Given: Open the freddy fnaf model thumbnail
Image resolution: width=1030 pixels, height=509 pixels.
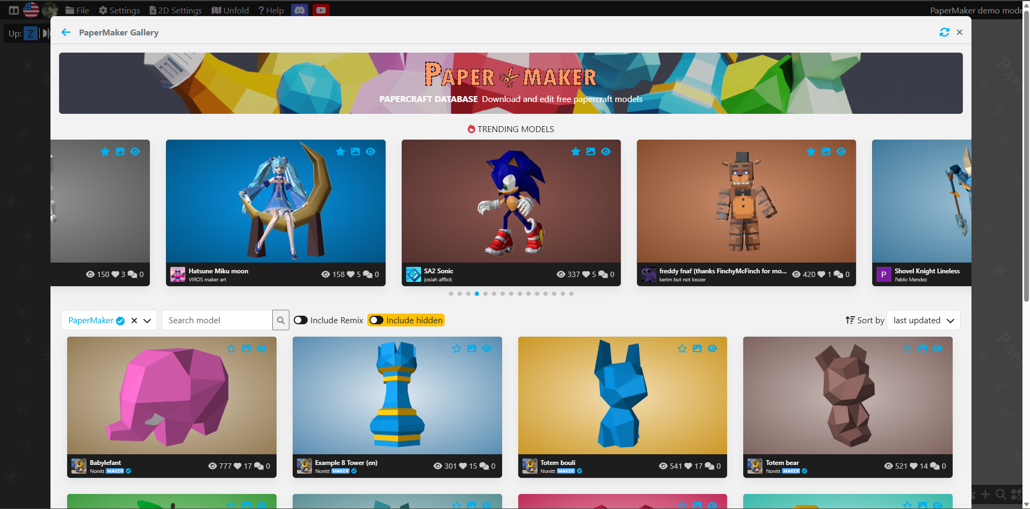Looking at the screenshot, I should coord(746,201).
